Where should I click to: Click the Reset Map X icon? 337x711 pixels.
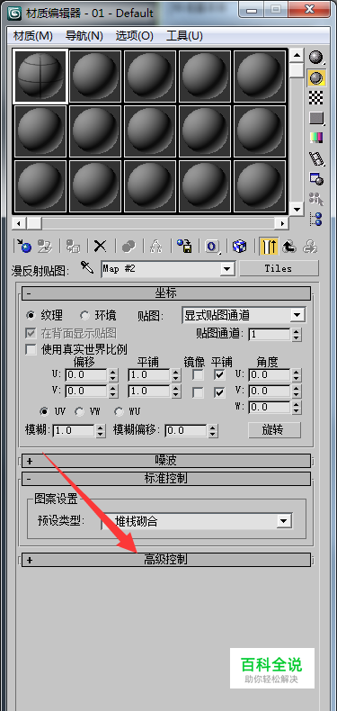click(x=100, y=247)
